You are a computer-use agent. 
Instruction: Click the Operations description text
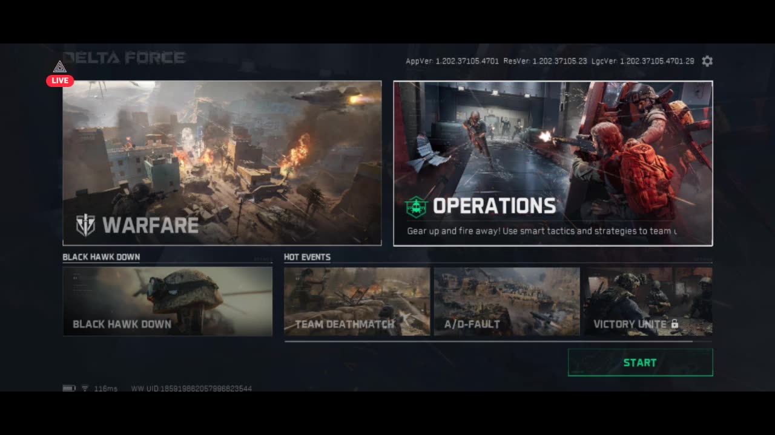(x=542, y=231)
